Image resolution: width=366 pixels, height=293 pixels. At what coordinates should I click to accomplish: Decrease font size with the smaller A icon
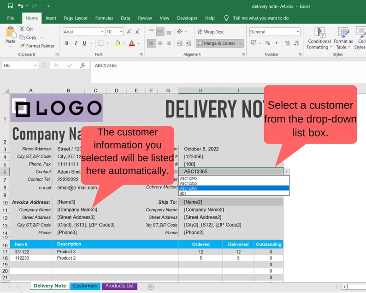137,32
